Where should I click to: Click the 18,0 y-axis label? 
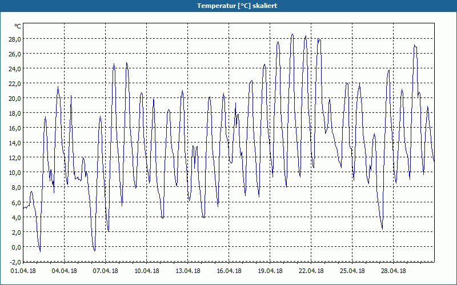15,113
